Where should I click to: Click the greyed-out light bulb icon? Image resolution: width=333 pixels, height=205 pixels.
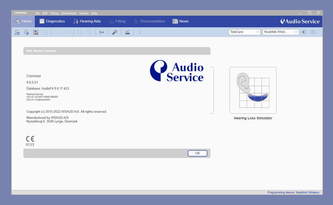140,32
